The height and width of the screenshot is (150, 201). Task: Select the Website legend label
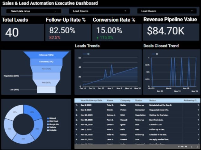[x=53, y=127]
